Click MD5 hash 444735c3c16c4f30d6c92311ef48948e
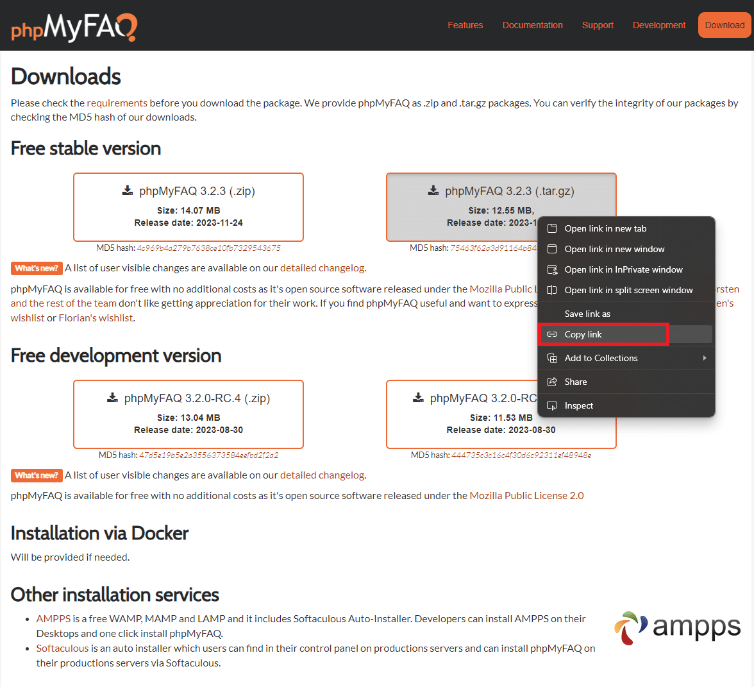The height and width of the screenshot is (687, 754). point(521,455)
